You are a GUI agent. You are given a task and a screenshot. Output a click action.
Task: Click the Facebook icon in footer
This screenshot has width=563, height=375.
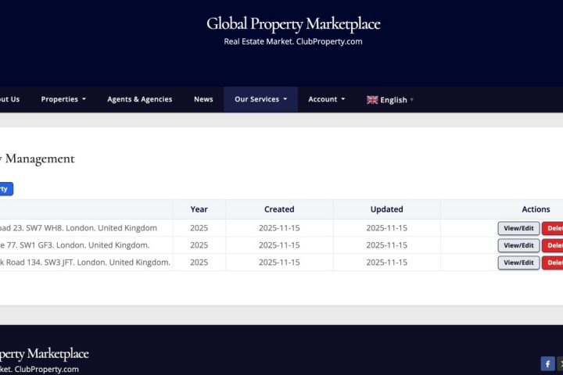pyautogui.click(x=547, y=364)
